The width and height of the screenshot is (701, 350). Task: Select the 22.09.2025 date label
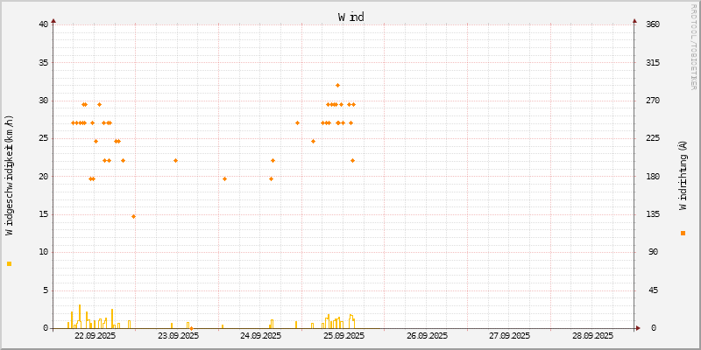(95, 336)
